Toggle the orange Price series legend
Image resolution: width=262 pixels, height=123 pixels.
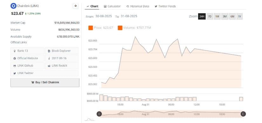click(x=91, y=28)
